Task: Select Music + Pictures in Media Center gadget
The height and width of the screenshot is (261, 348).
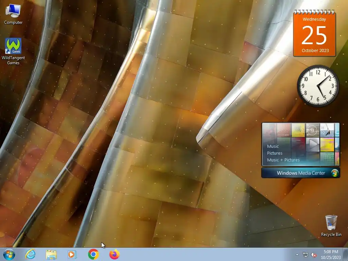Action: coord(283,160)
